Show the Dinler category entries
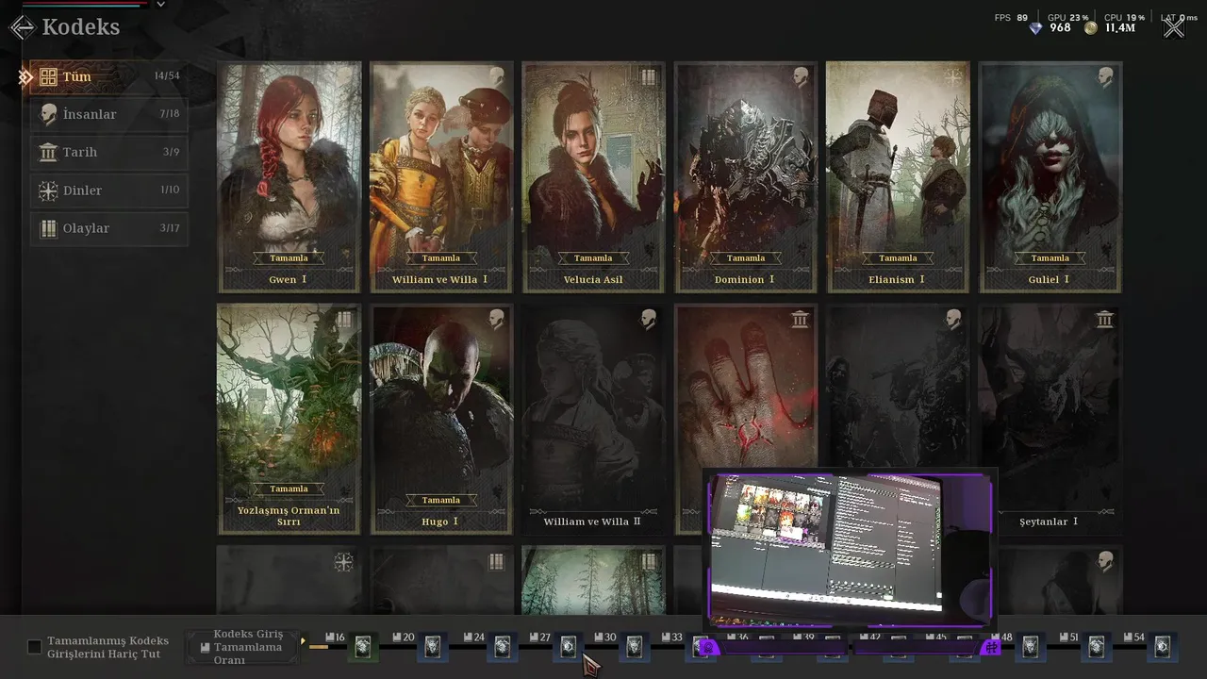1207x679 pixels. 108,190
